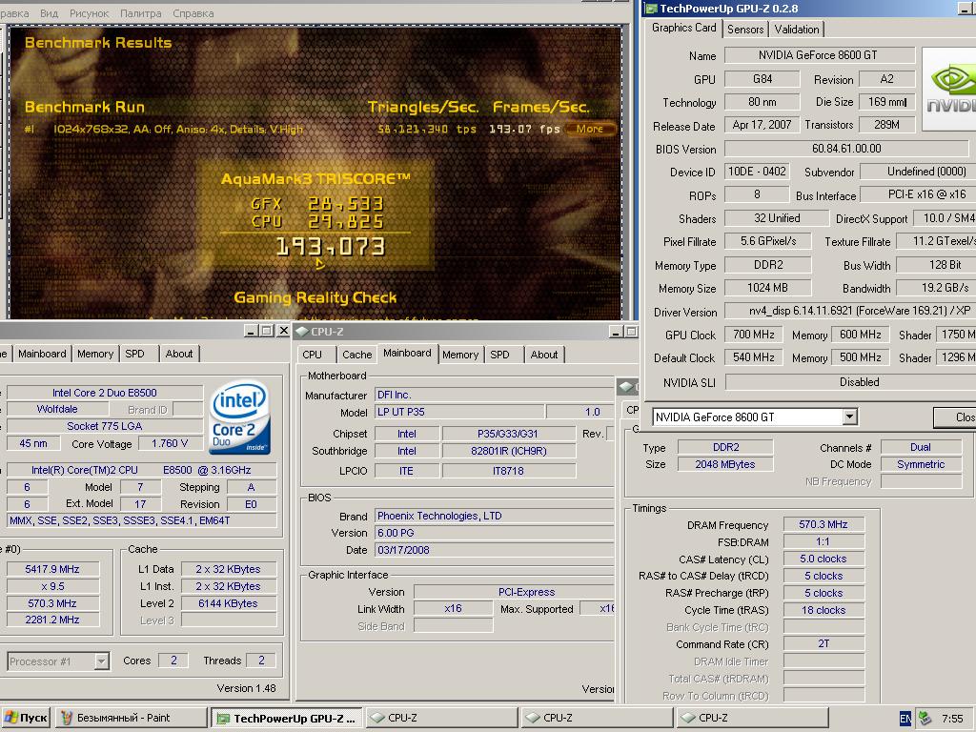Click the last CPU-Z taskbar button
Viewport: 976px width, 732px height.
pos(752,718)
